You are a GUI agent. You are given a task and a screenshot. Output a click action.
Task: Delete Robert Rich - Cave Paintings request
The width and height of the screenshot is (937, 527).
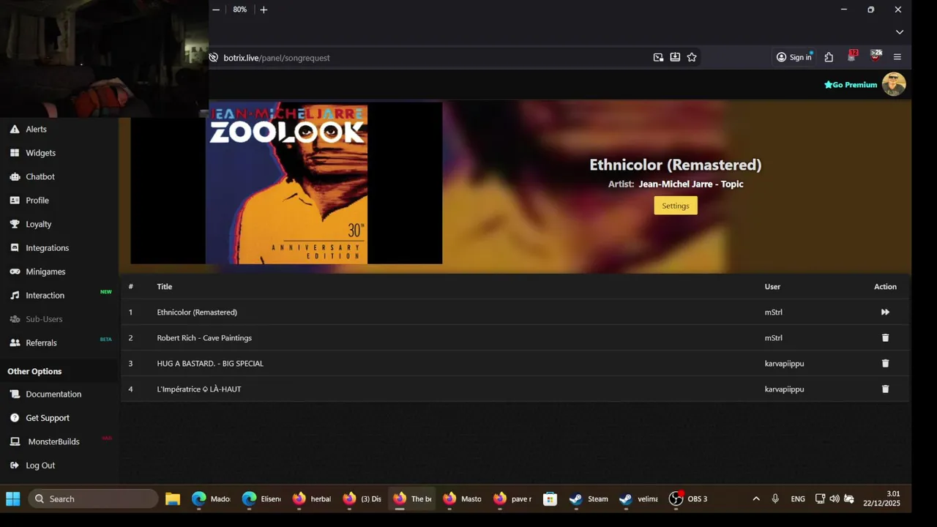(x=885, y=337)
